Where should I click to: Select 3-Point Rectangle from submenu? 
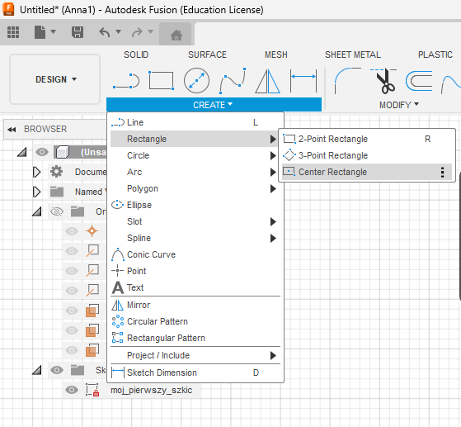367,155
